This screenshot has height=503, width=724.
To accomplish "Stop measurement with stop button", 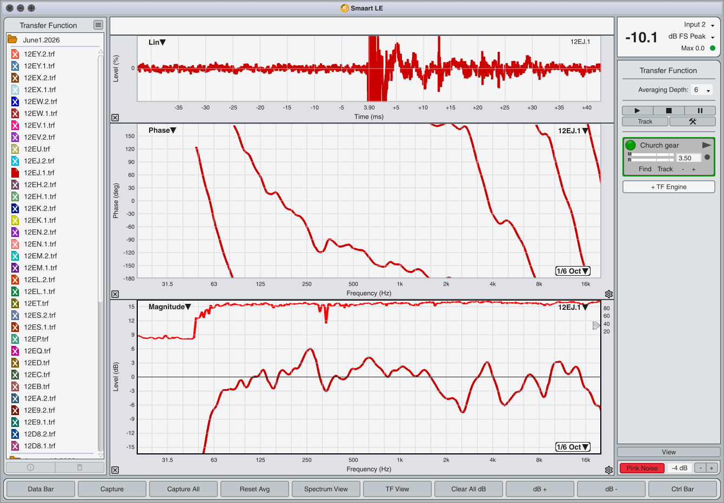I will click(x=668, y=111).
